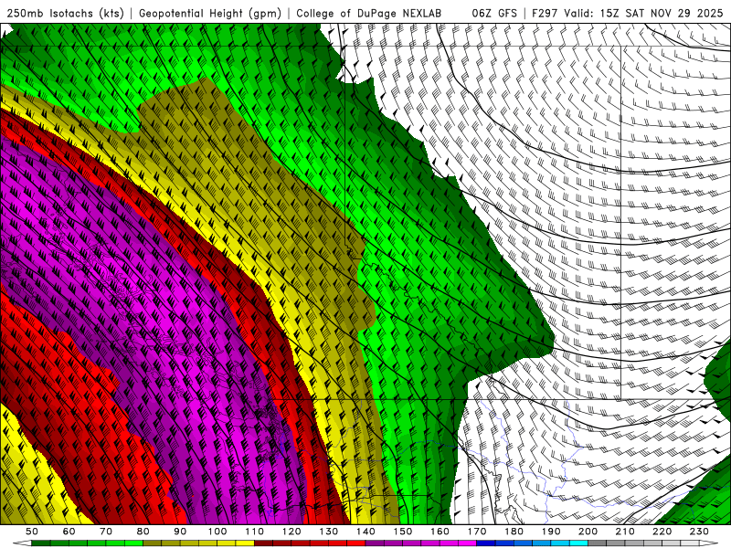The image size is (731, 548).
Task: Click the 90 label on the color scale
Action: (180, 532)
